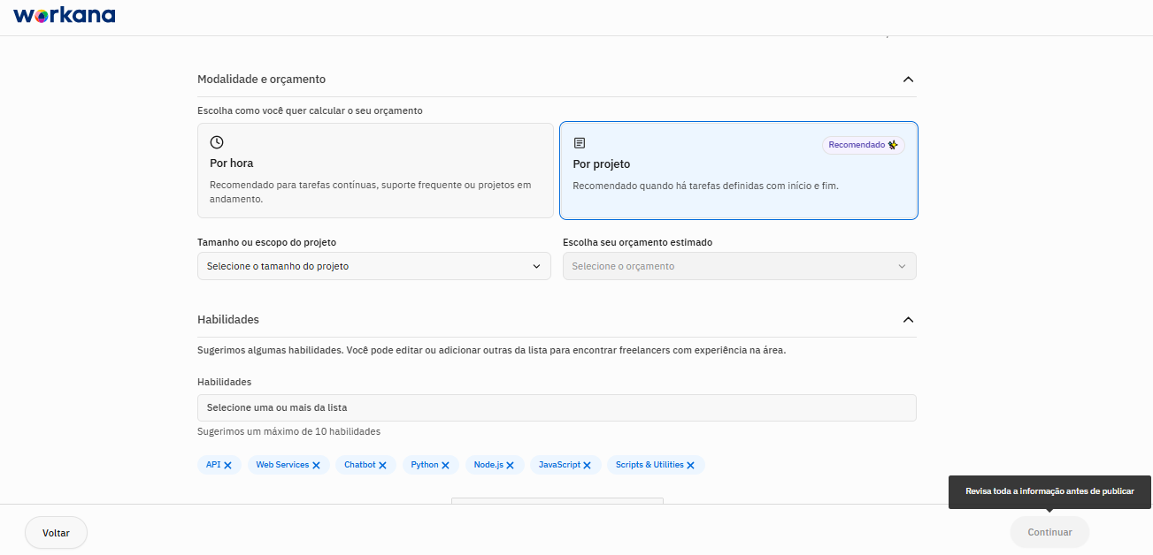Open the project size dropdown

(x=374, y=266)
